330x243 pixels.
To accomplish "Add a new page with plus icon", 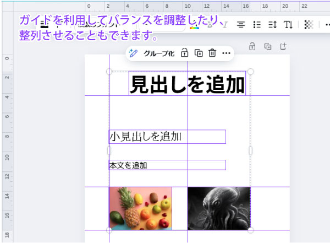I will point(283,46).
